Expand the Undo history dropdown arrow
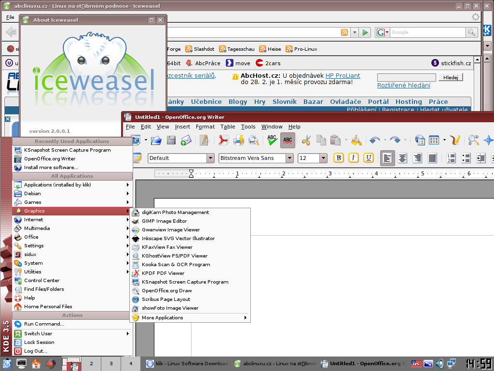Screen dimensions: 494x371 385,140
